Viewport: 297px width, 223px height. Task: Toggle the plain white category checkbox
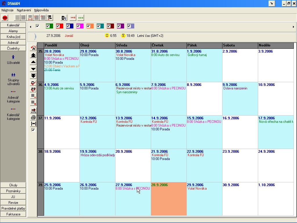click(x=37, y=26)
